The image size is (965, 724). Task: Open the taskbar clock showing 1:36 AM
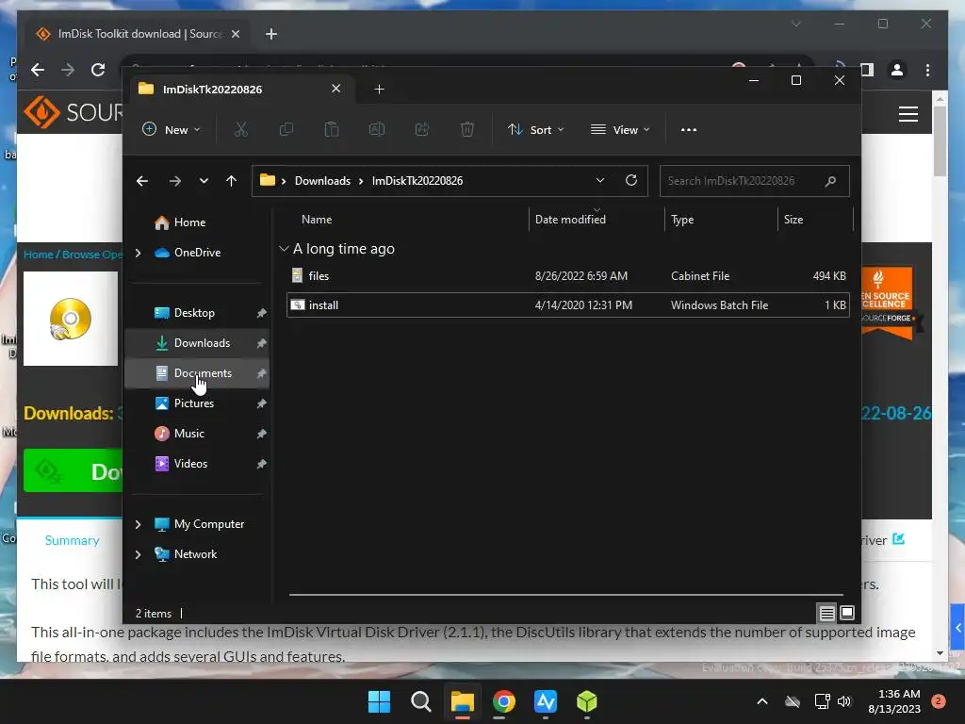(894, 701)
